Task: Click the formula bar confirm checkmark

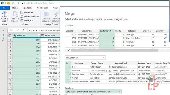Action: click(x=18, y=30)
